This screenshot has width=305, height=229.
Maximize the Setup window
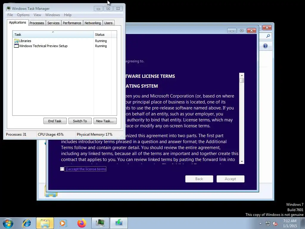[242, 31]
